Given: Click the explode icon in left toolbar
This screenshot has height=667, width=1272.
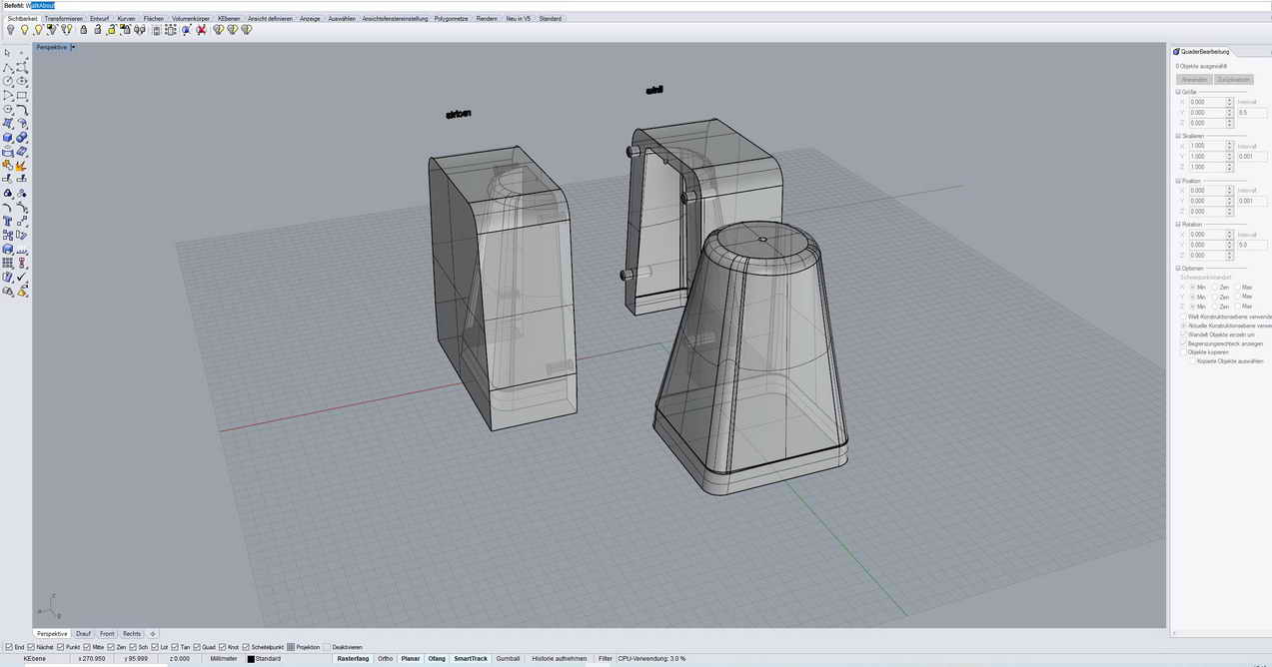Looking at the screenshot, I should tap(22, 165).
